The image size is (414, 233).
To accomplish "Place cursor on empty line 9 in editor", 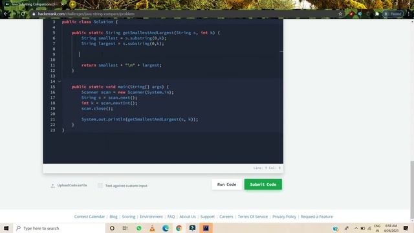I will tap(171, 54).
